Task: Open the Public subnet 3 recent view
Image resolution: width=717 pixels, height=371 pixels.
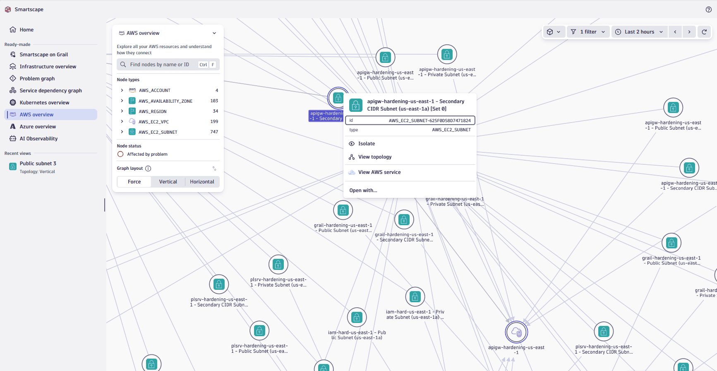Action: (x=51, y=167)
